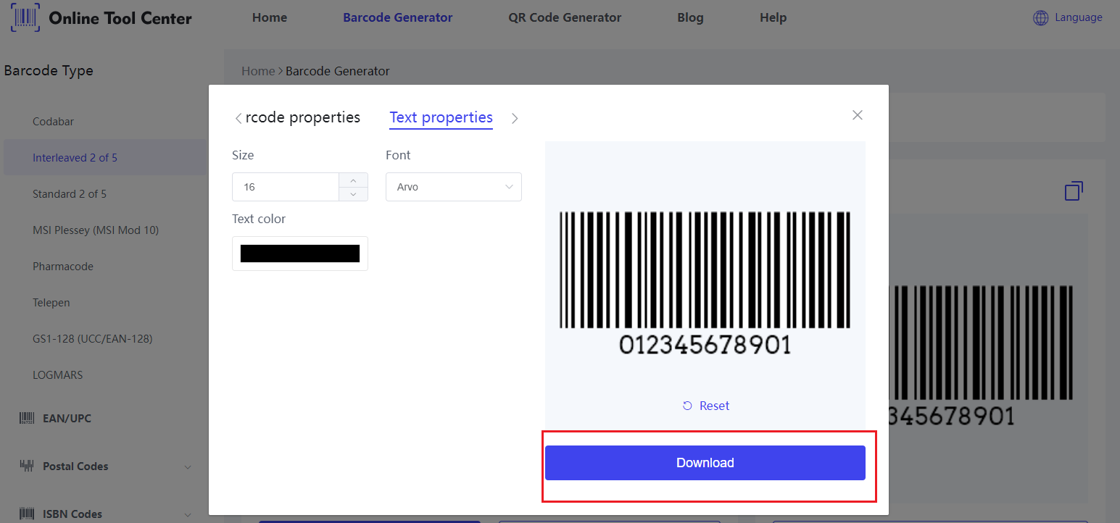Switch to the Text properties tab
Image resolution: width=1120 pixels, height=523 pixels.
pyautogui.click(x=441, y=117)
